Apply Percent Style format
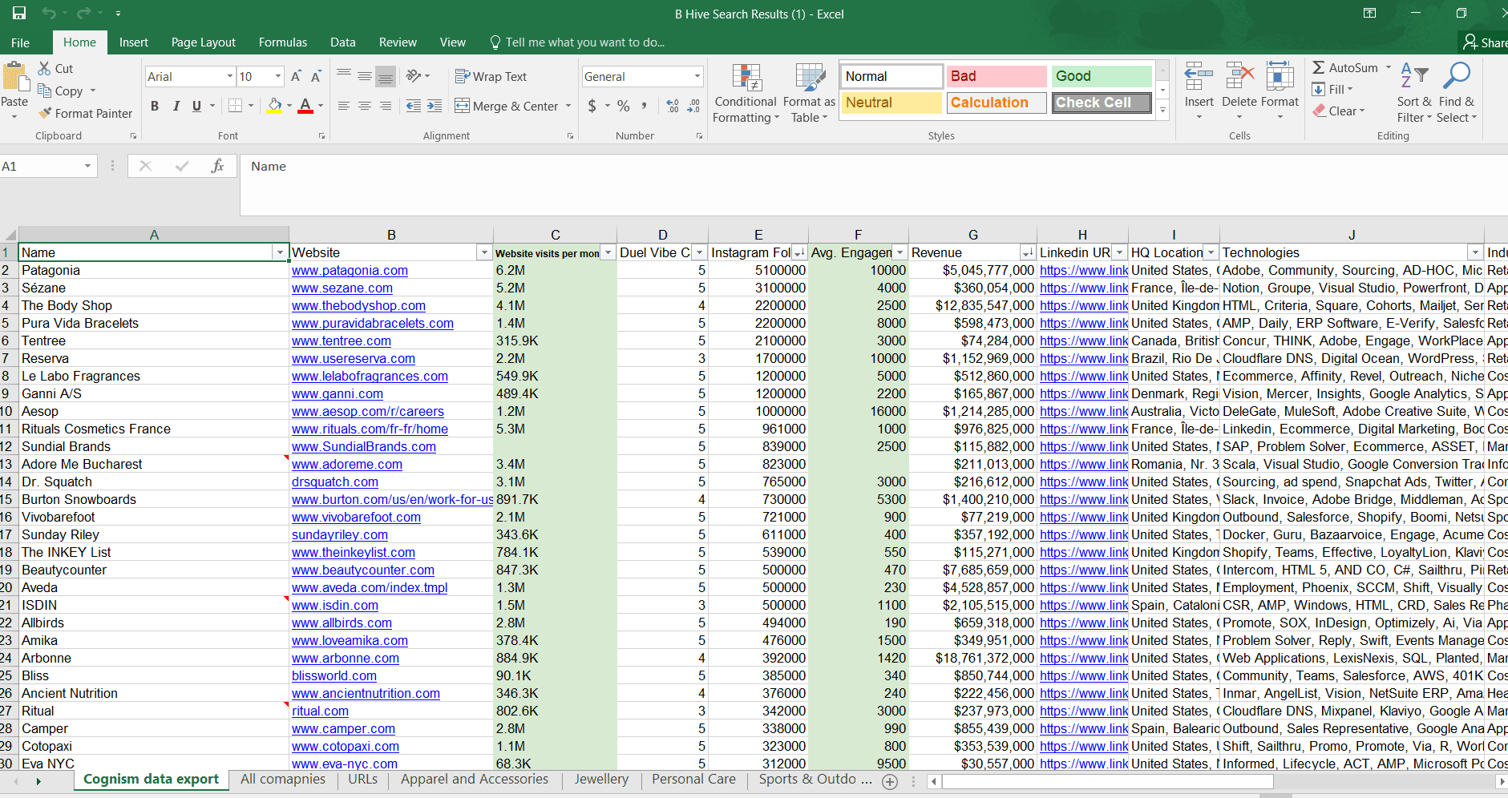1508x798 pixels. tap(624, 106)
